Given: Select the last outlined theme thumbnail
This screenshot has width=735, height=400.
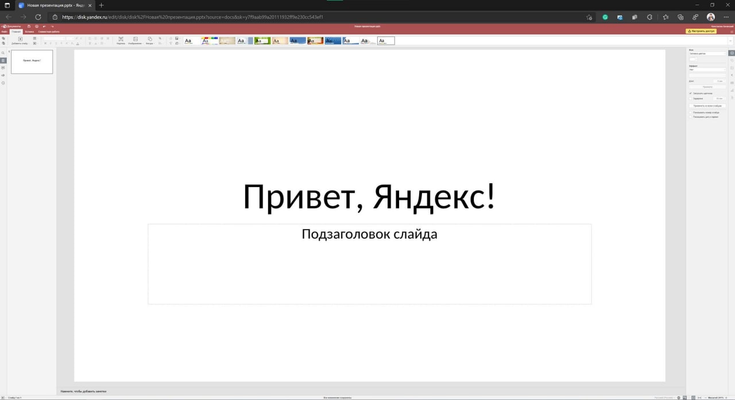Looking at the screenshot, I should click(x=386, y=41).
